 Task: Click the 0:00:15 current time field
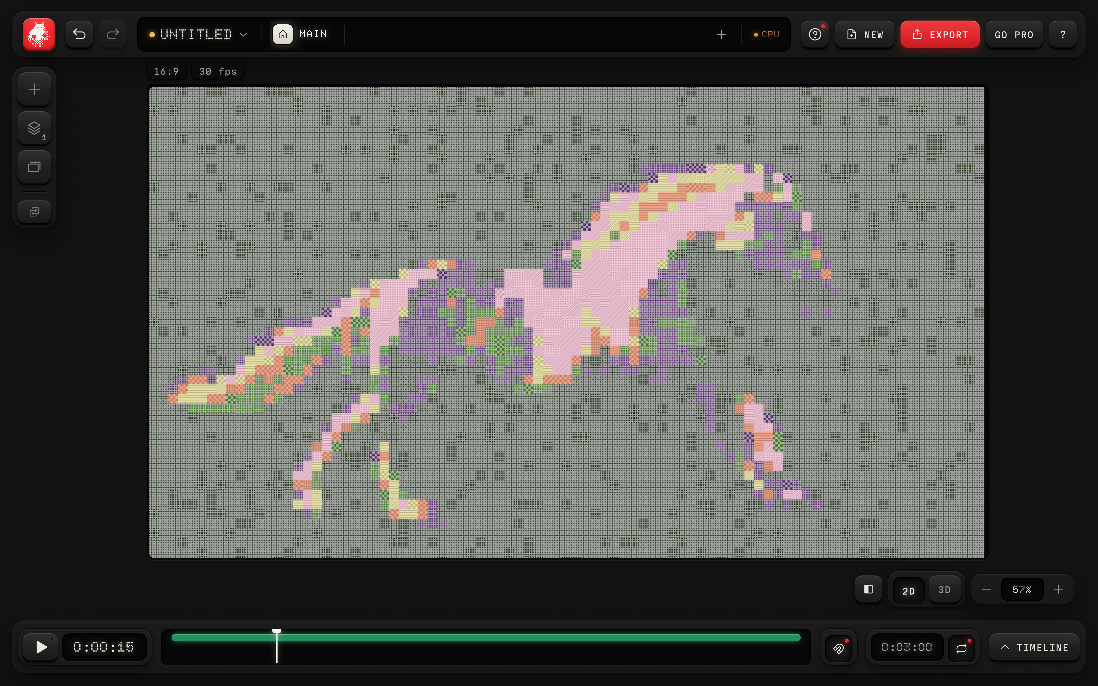pos(104,647)
